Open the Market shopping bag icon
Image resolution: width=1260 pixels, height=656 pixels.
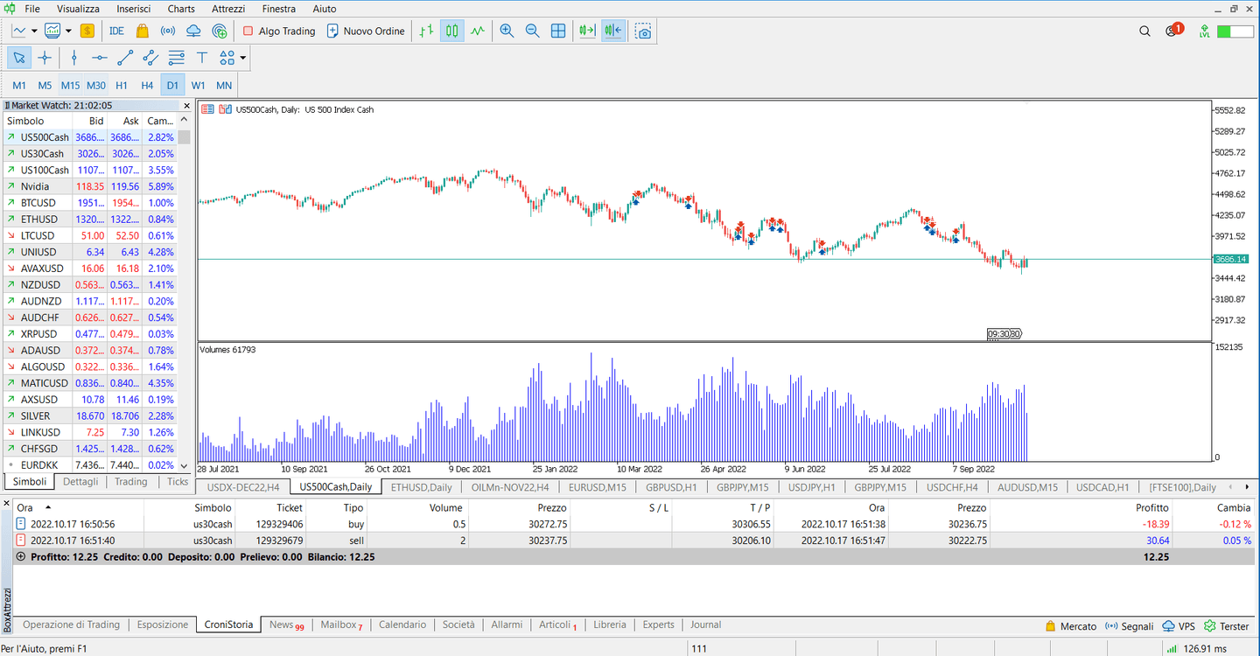[141, 31]
